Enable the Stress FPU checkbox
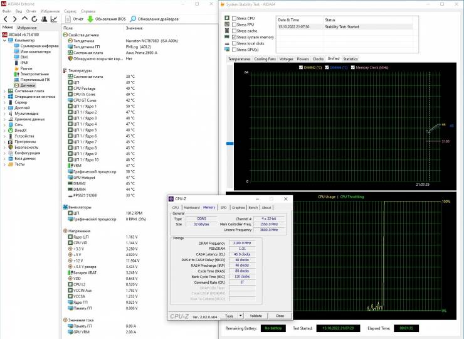This screenshot has height=339, width=464. coord(234,24)
